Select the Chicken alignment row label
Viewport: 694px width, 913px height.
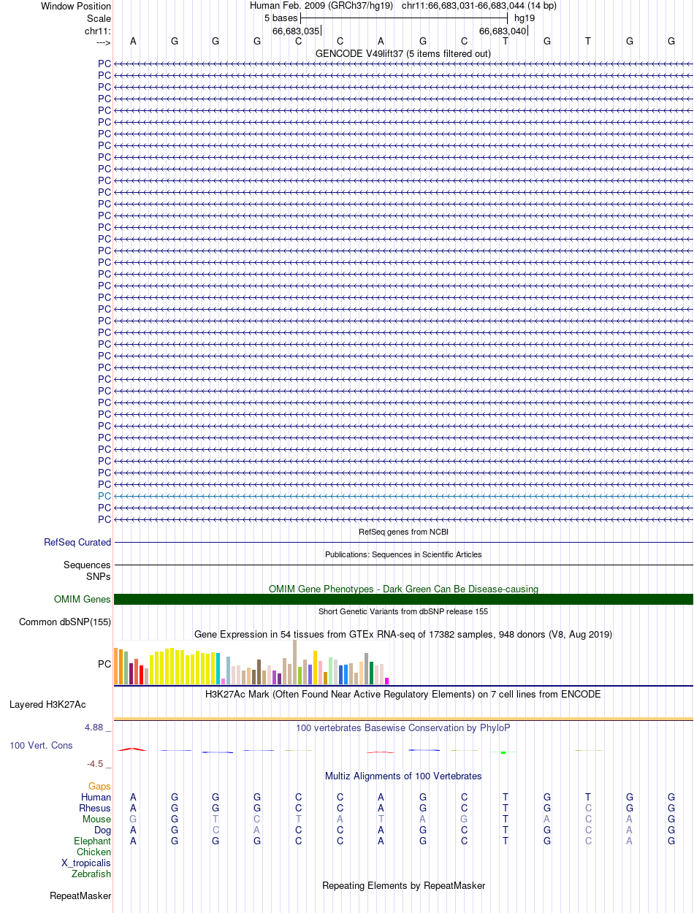(94, 852)
